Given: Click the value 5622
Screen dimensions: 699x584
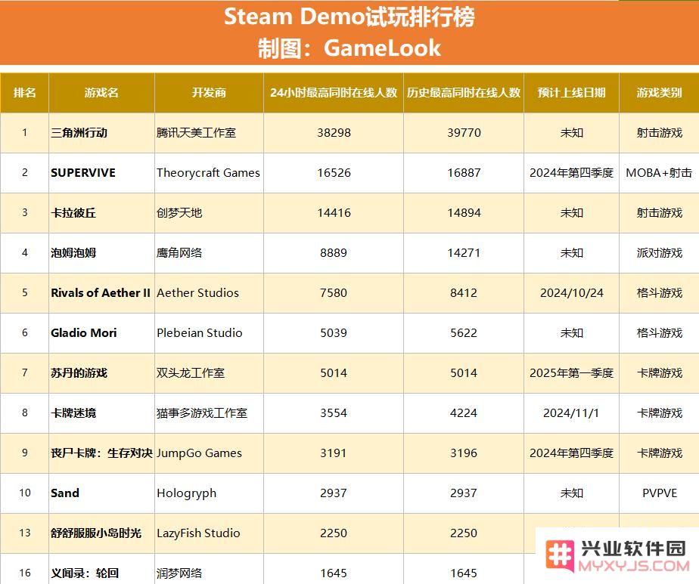Looking at the screenshot, I should [x=464, y=333].
